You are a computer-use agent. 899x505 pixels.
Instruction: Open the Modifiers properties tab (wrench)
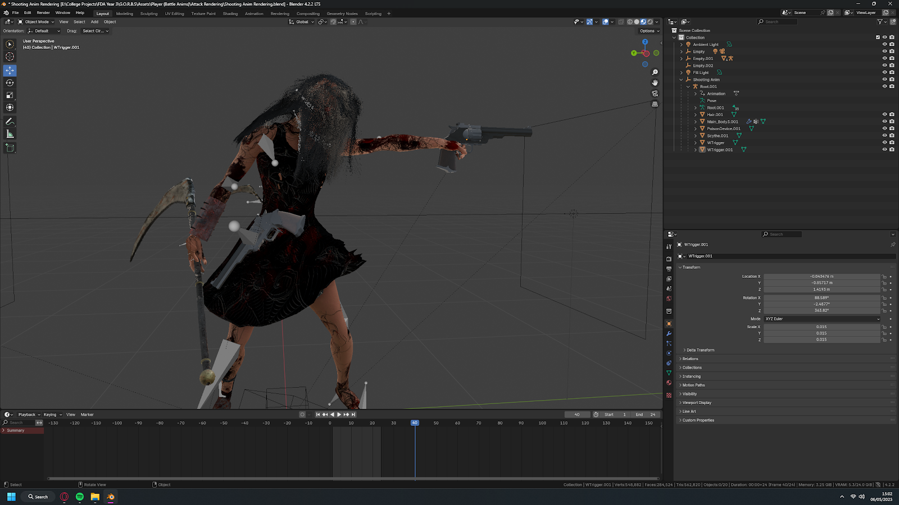coord(669,333)
